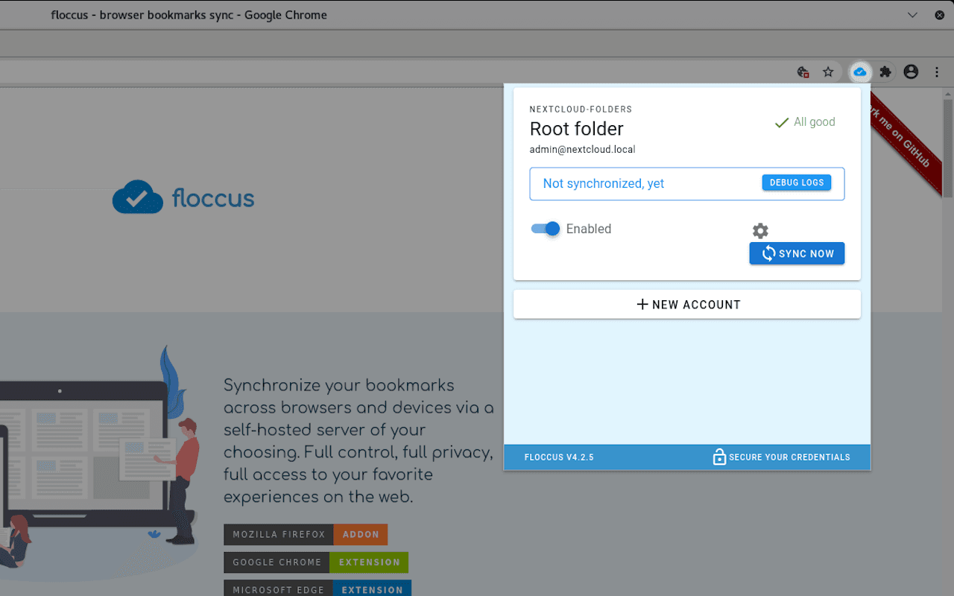Viewport: 954px width, 596px height.
Task: Open Debug Logs
Action: [797, 183]
